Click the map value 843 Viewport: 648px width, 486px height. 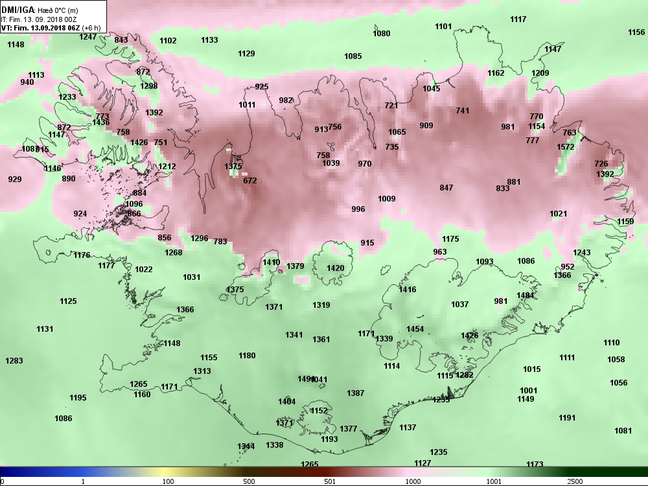121,40
